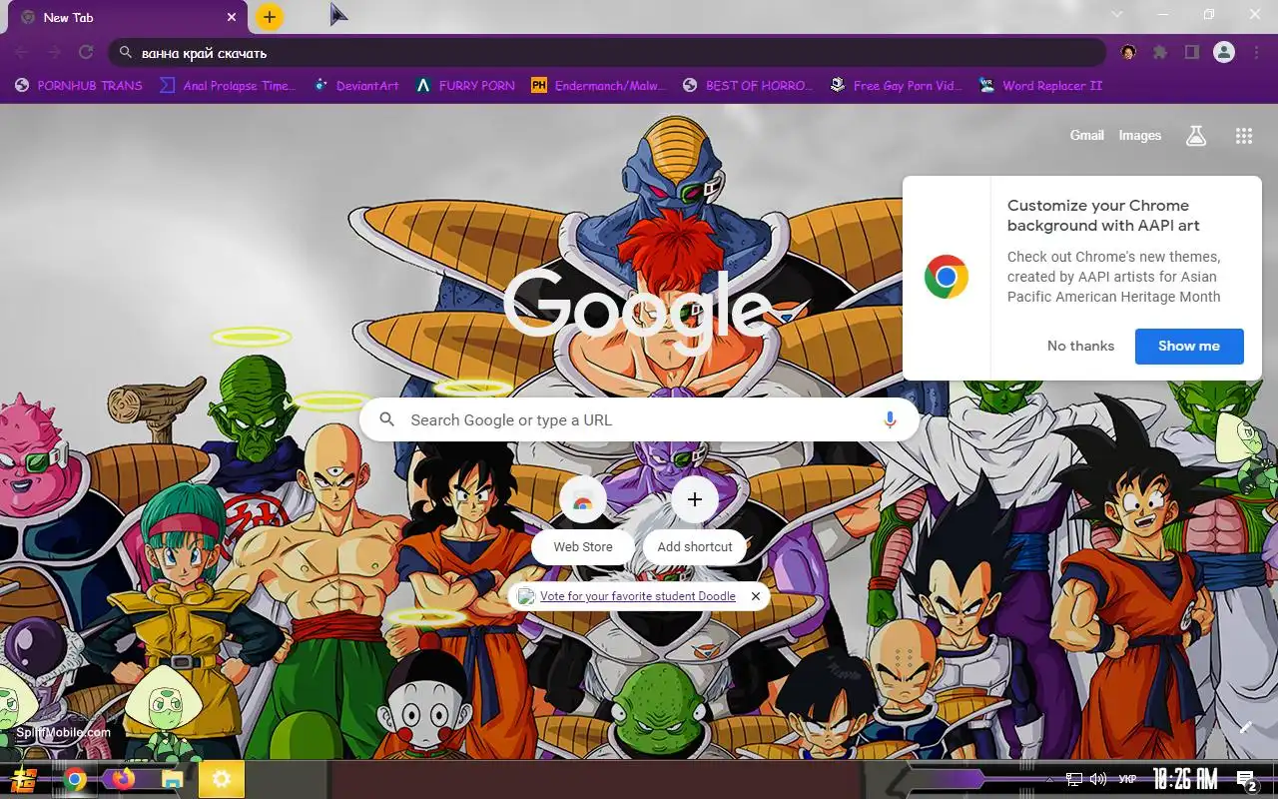The width and height of the screenshot is (1278, 799).
Task: Open the Extensions puzzle piece menu
Action: point(1160,52)
